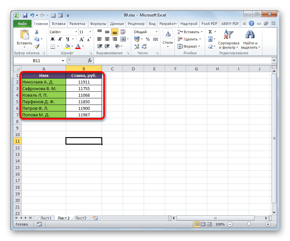
Task: Toggle italic formatting (К)
Action: pos(60,39)
